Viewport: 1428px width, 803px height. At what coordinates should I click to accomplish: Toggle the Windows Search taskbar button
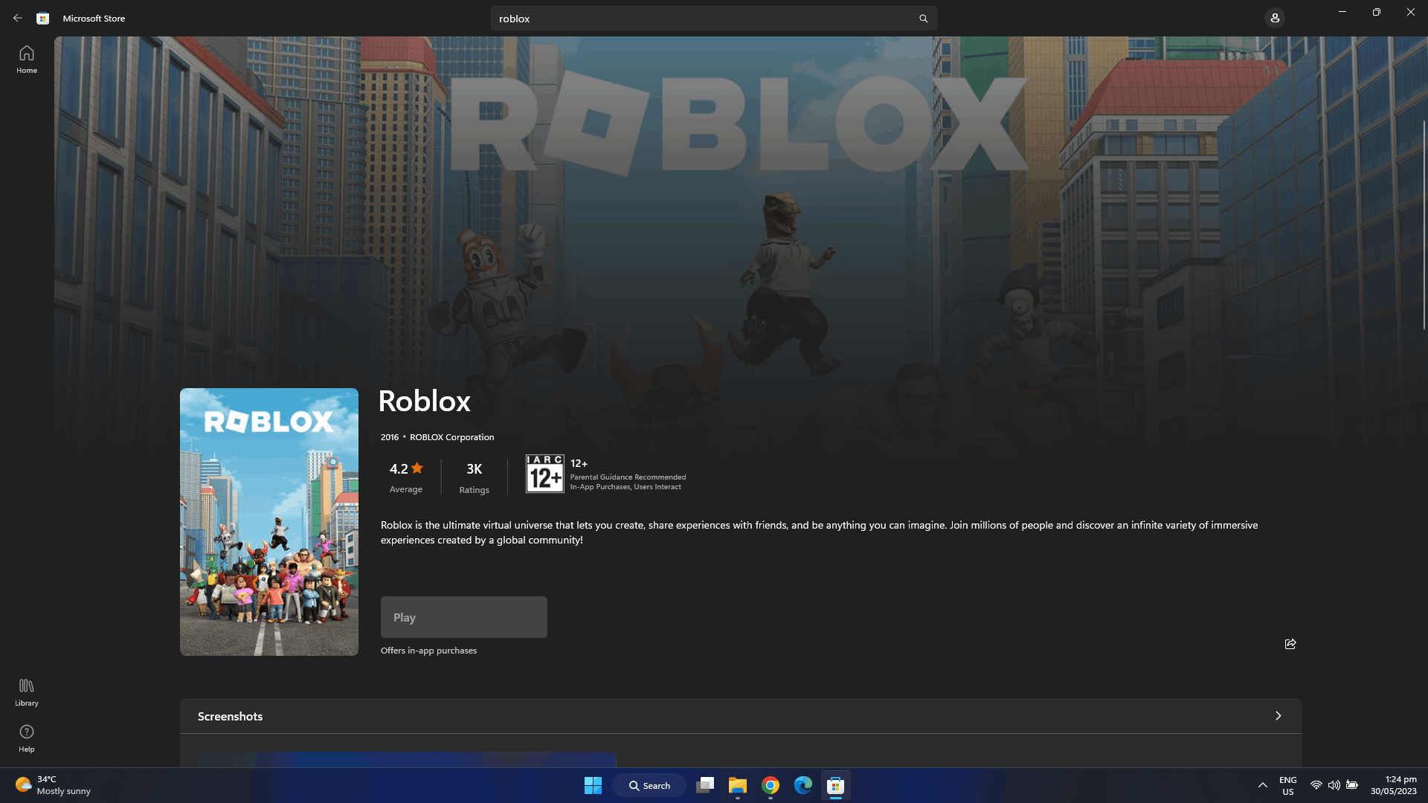pyautogui.click(x=649, y=784)
